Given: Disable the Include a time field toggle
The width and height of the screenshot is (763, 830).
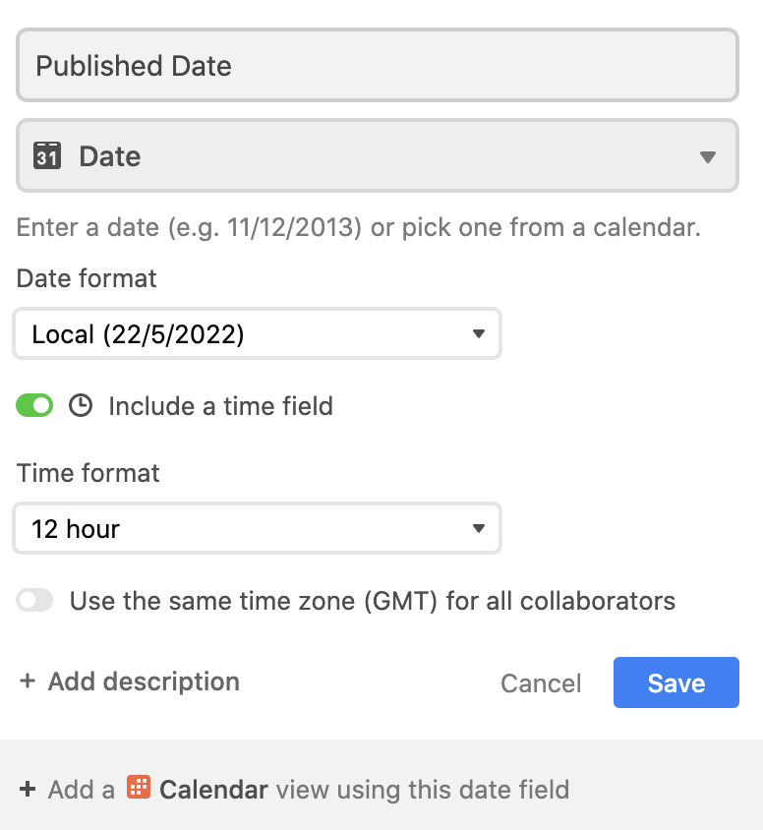Looking at the screenshot, I should pos(34,406).
